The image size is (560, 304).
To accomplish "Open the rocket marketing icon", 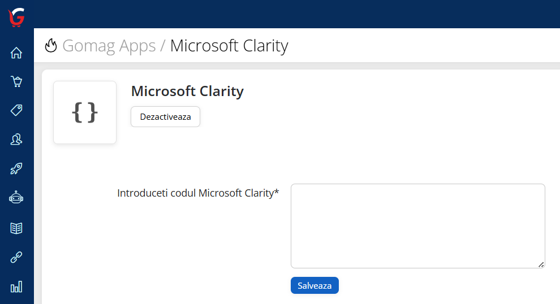I will (x=16, y=168).
